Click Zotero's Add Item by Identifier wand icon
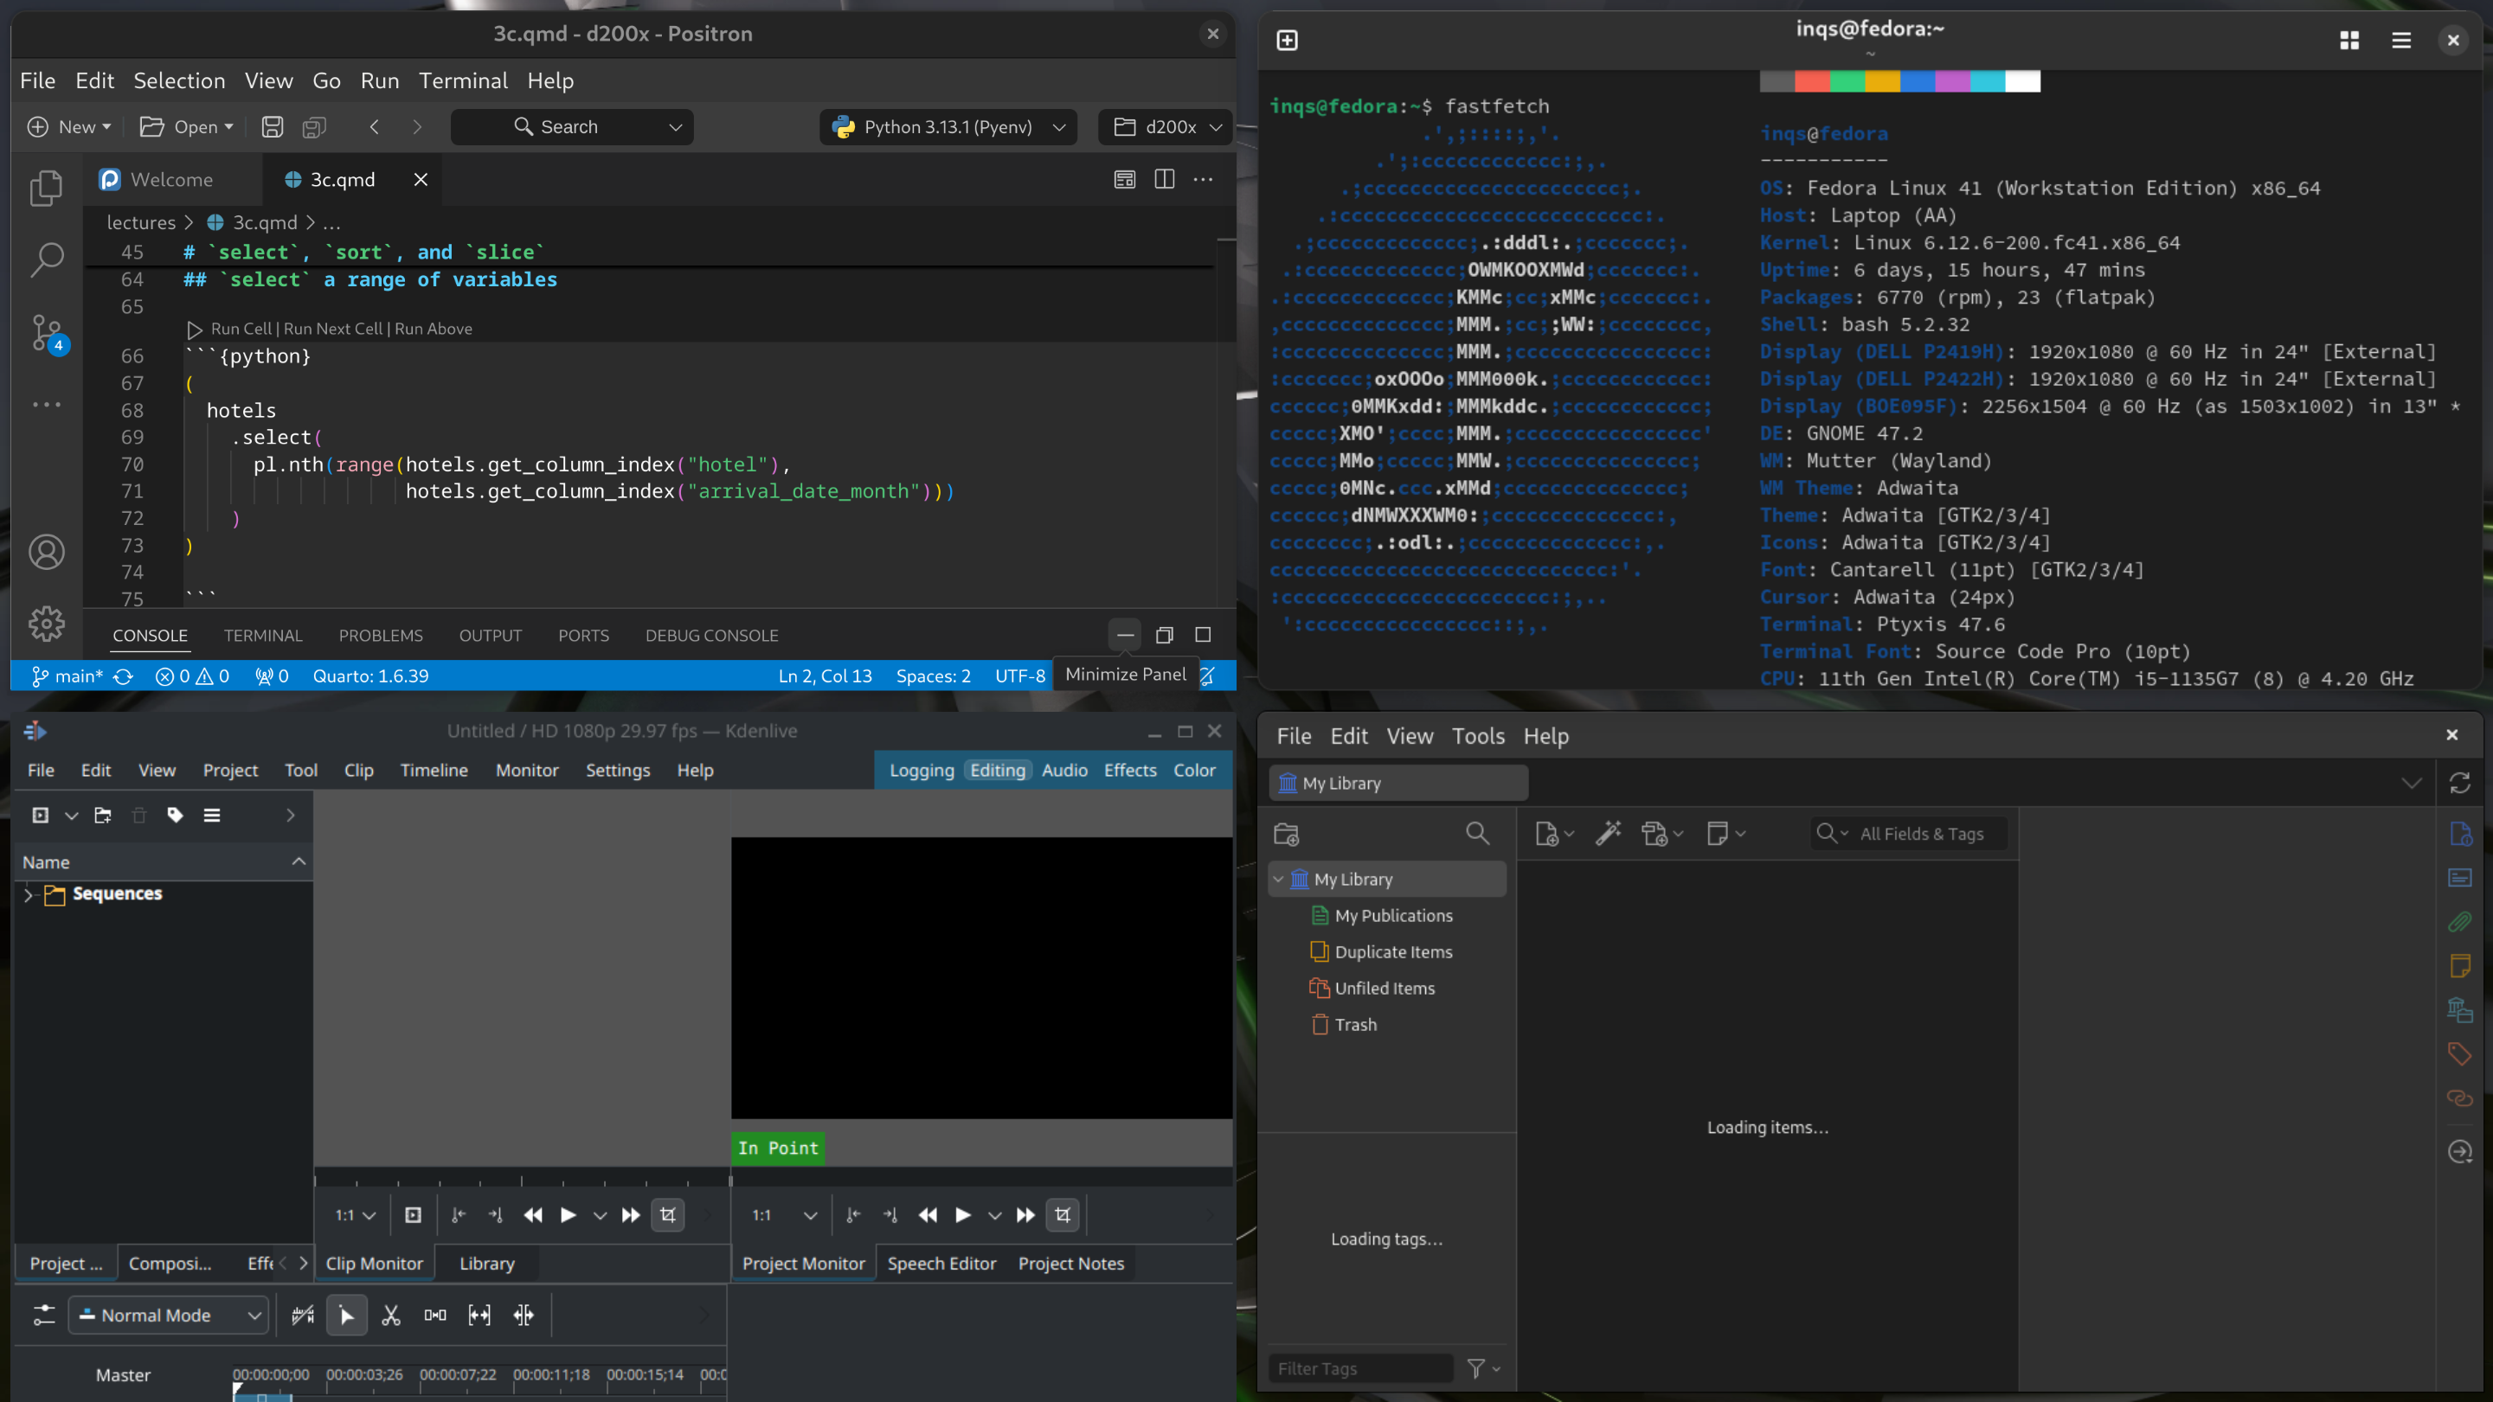 coord(1608,833)
